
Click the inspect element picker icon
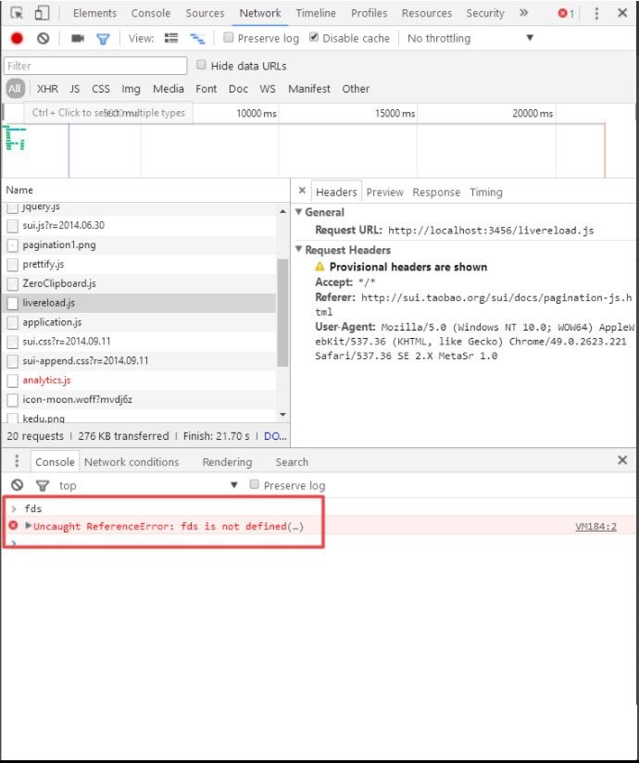[x=17, y=13]
